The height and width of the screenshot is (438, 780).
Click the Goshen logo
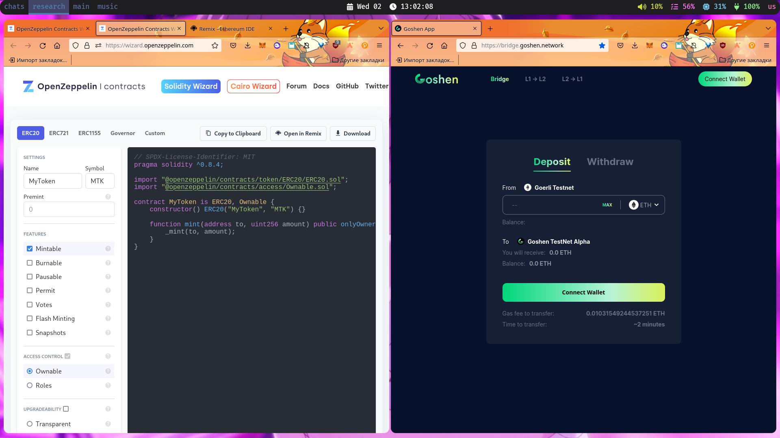coord(436,79)
